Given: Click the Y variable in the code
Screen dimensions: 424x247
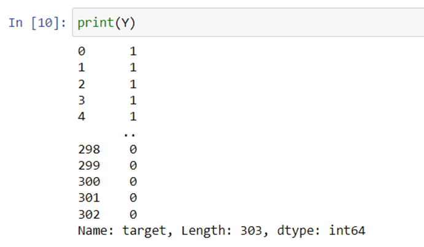Looking at the screenshot, I should click(x=125, y=23).
